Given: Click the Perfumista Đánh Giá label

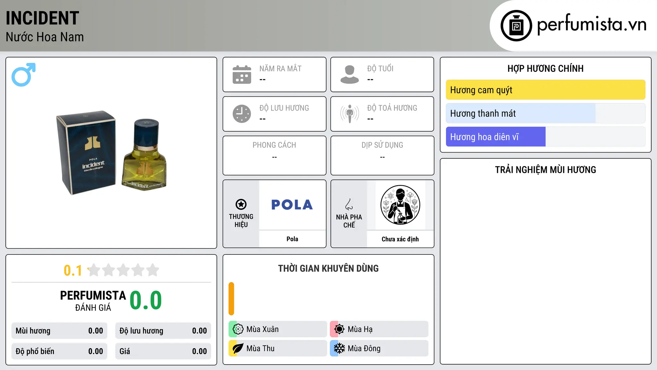Looking at the screenshot, I should pos(93,301).
